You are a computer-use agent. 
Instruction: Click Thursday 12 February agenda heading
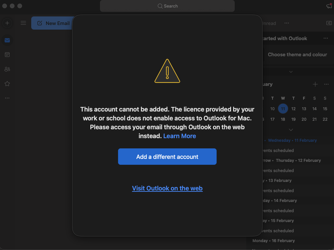(x=298, y=161)
